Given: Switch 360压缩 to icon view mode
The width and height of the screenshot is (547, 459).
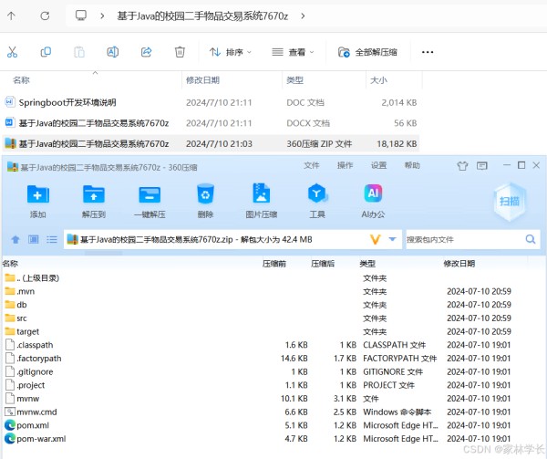Looking at the screenshot, I should [x=34, y=239].
